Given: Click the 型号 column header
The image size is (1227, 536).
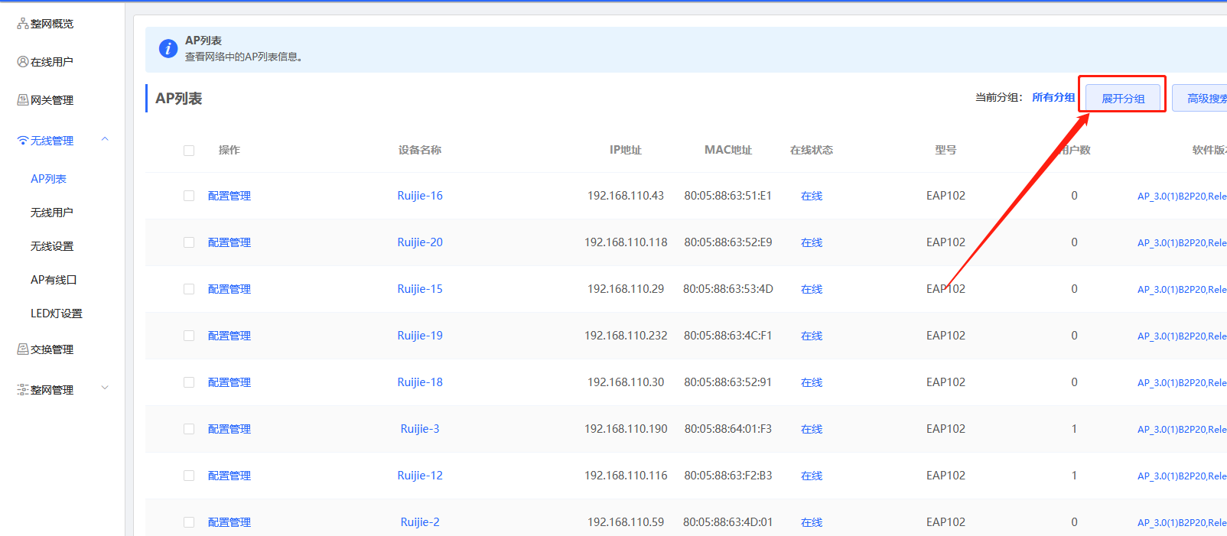Looking at the screenshot, I should click(945, 150).
